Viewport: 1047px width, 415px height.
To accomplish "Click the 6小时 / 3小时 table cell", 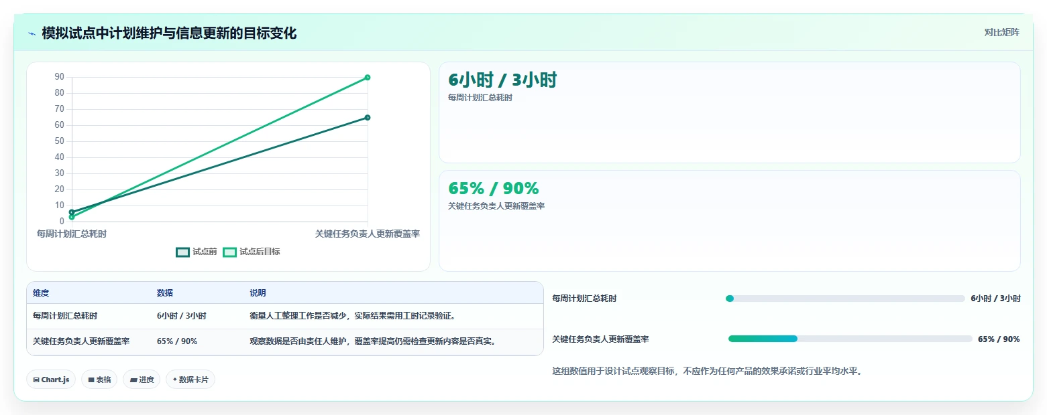I will click(181, 316).
